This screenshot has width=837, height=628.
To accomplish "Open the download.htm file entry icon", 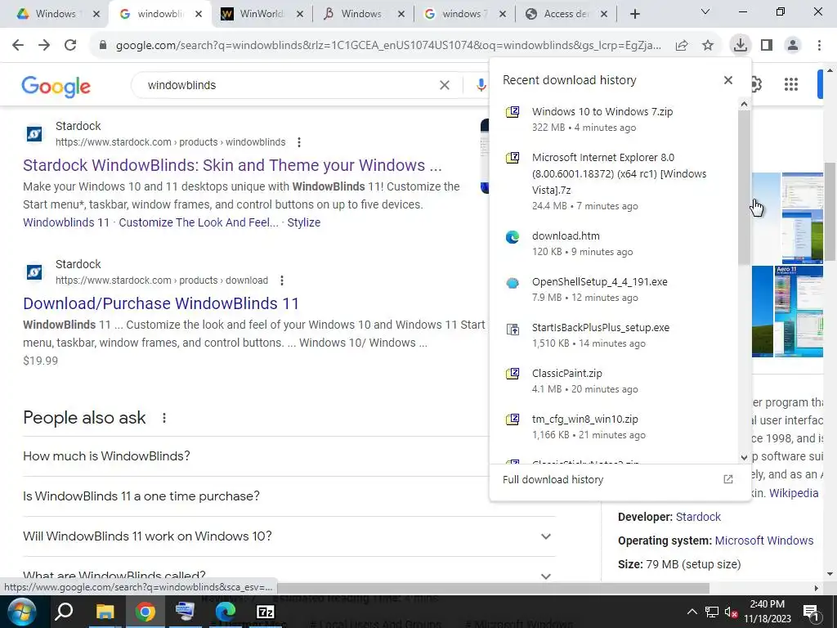I will (x=512, y=237).
